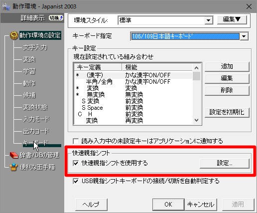
Task: Click key list scroll up arrow
Action: tap(196, 68)
